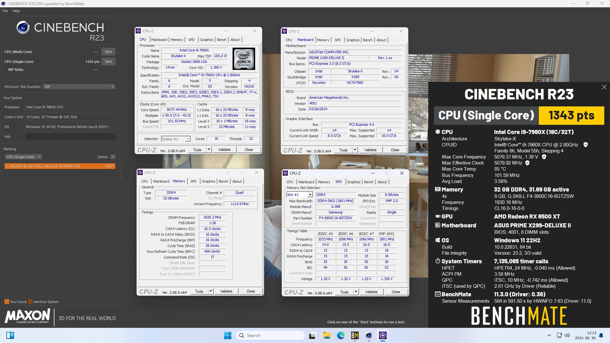Image resolution: width=610 pixels, height=343 pixels.
Task: Click Close button in CPU-Z Memory window
Action: pos(251,291)
